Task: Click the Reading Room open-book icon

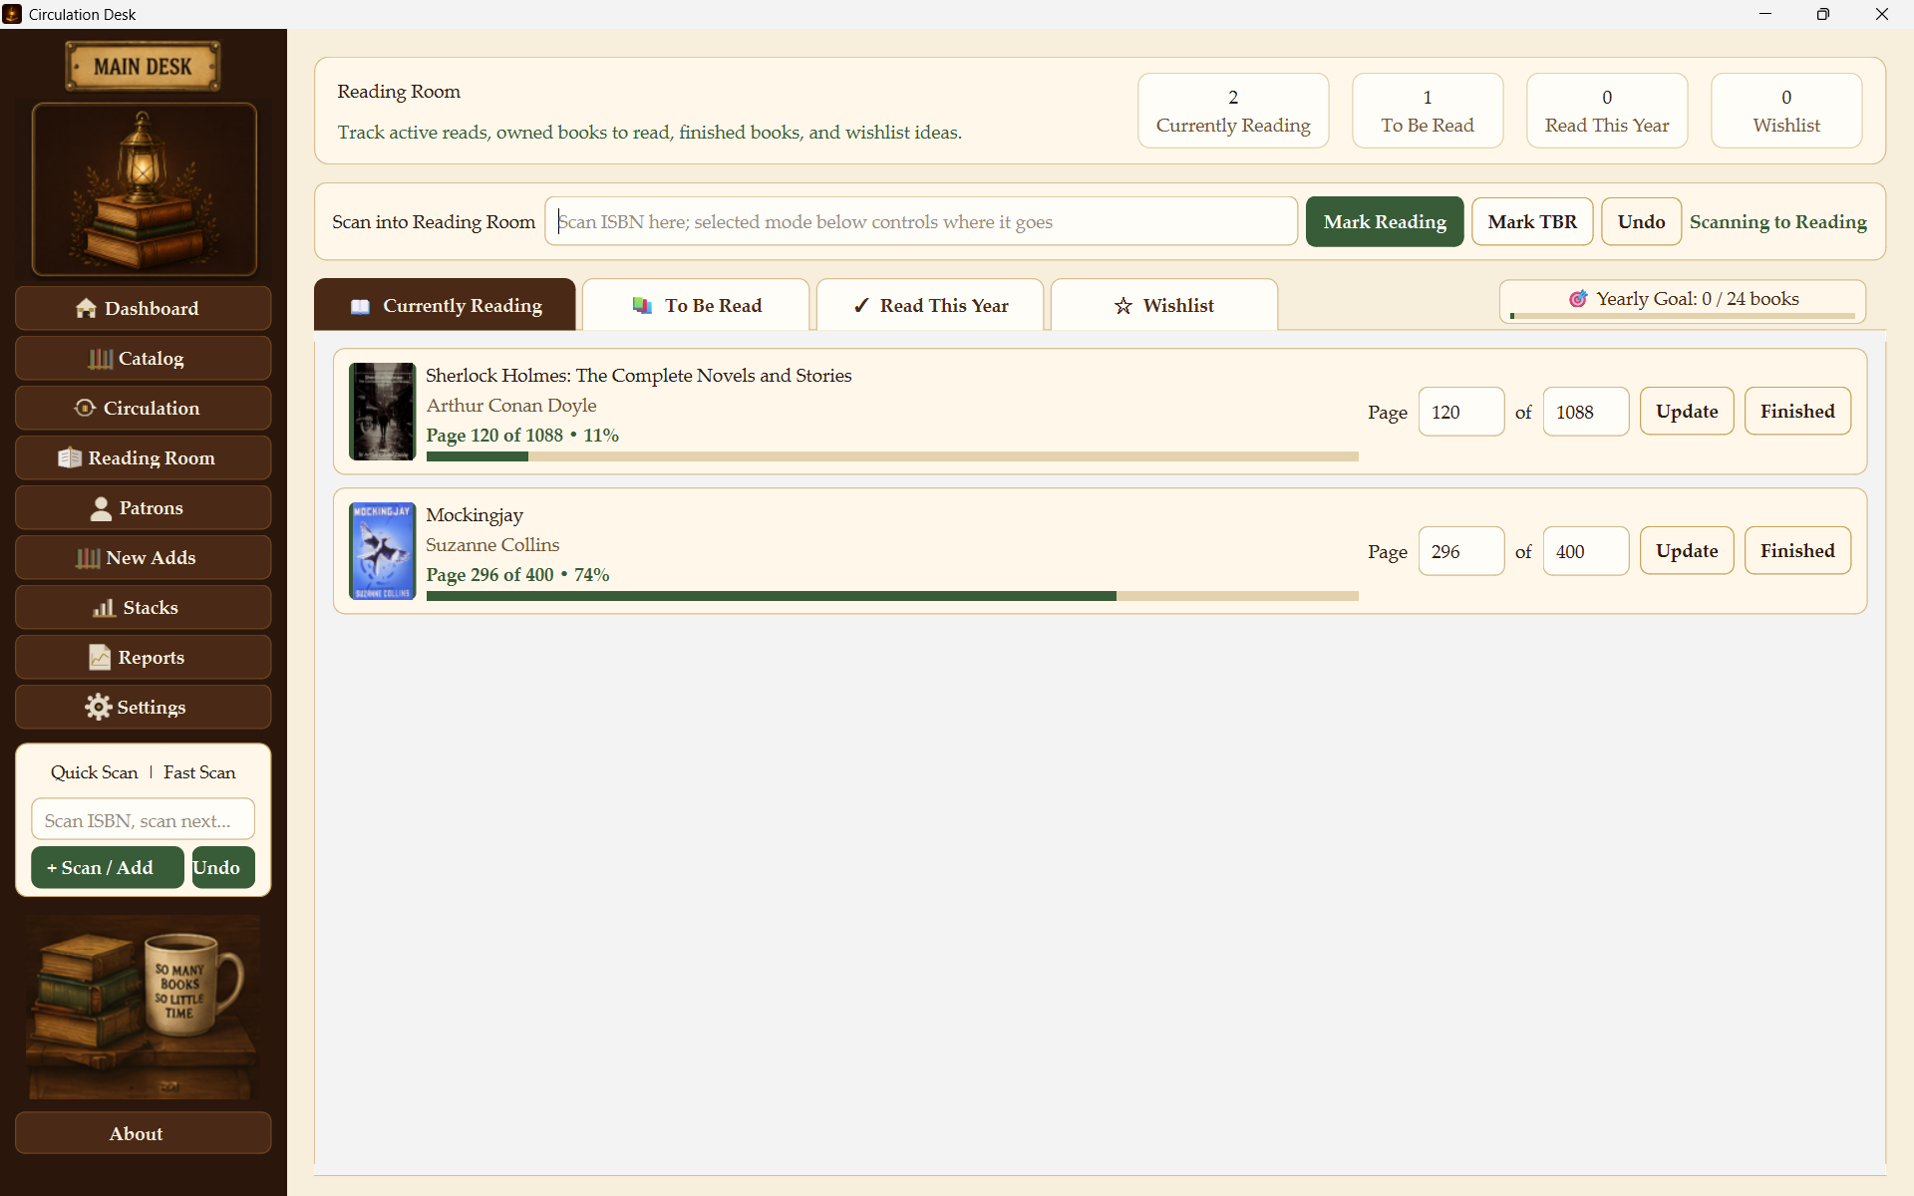Action: (x=69, y=457)
